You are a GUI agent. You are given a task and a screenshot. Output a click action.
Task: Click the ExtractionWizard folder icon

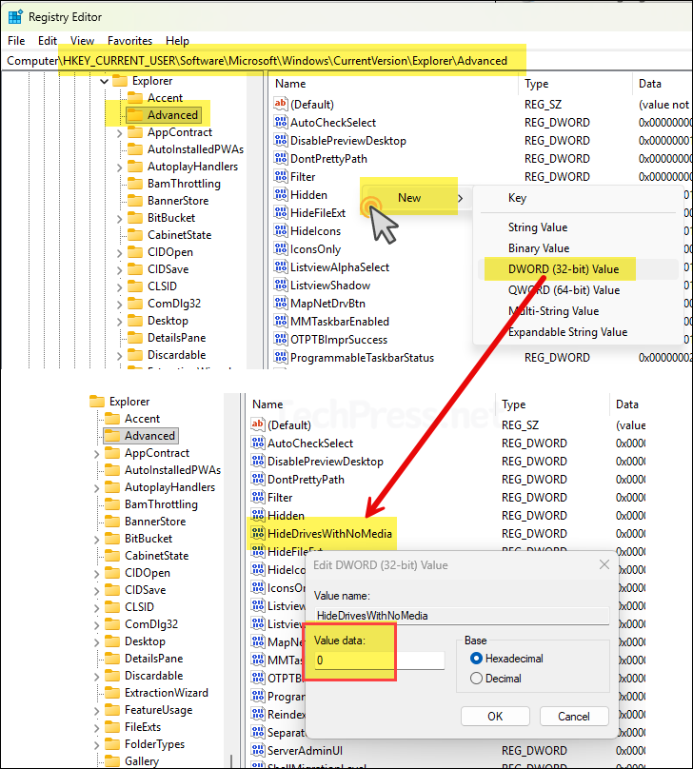[x=112, y=693]
